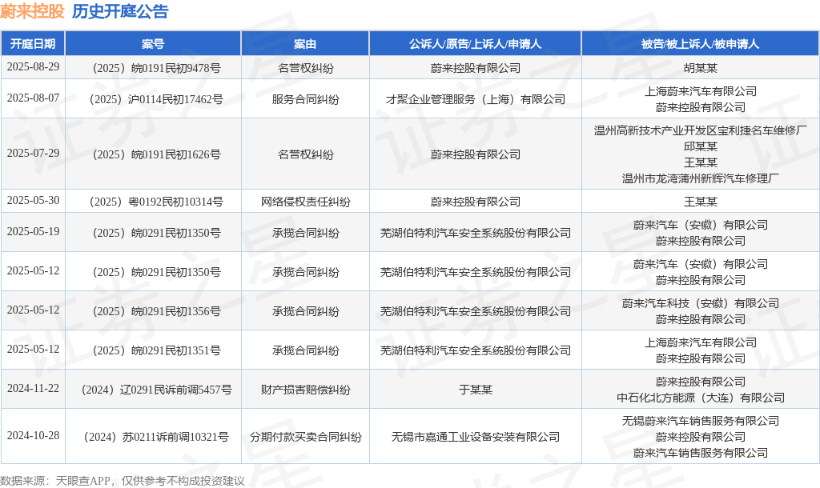Select the 网络侵权责任纠纷 cell
Screen dimensions: 820x488
(x=305, y=202)
